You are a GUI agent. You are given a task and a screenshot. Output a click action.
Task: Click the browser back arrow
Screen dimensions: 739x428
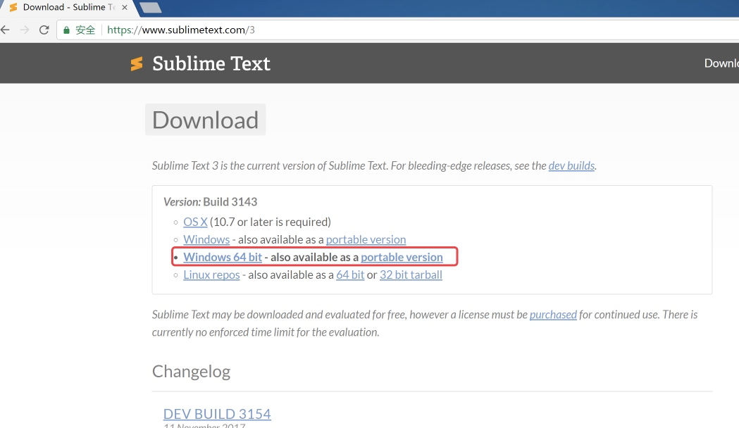5,30
